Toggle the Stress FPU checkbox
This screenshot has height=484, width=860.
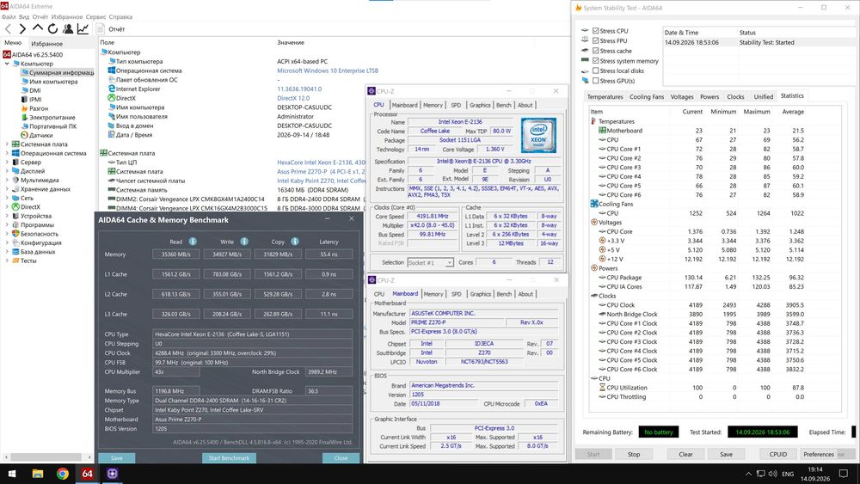(596, 41)
